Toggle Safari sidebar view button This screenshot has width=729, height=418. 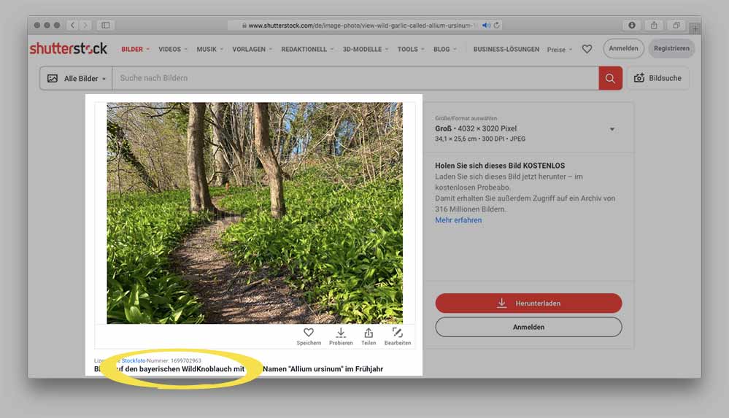[x=106, y=26]
